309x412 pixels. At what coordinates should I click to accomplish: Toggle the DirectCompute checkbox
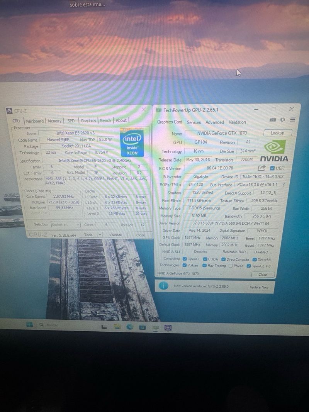pyautogui.click(x=223, y=259)
